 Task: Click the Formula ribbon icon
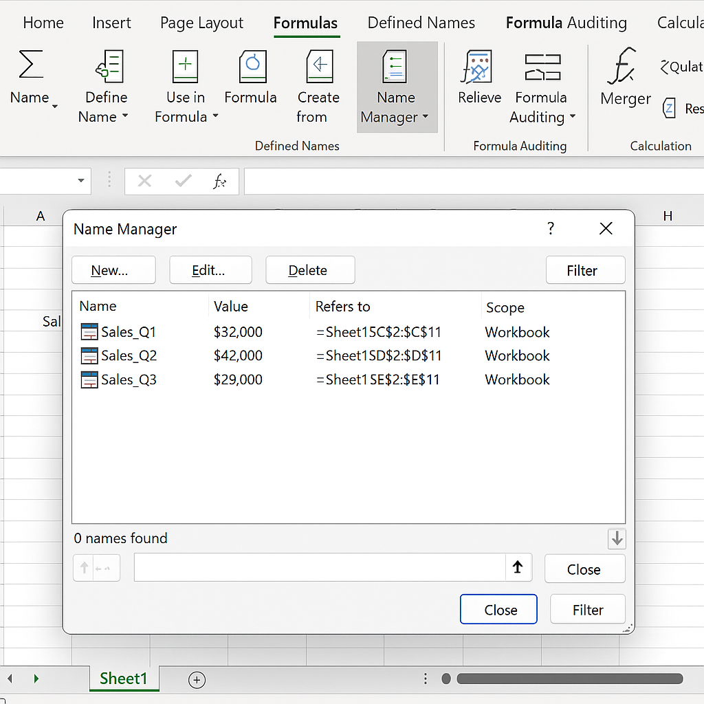click(x=253, y=67)
